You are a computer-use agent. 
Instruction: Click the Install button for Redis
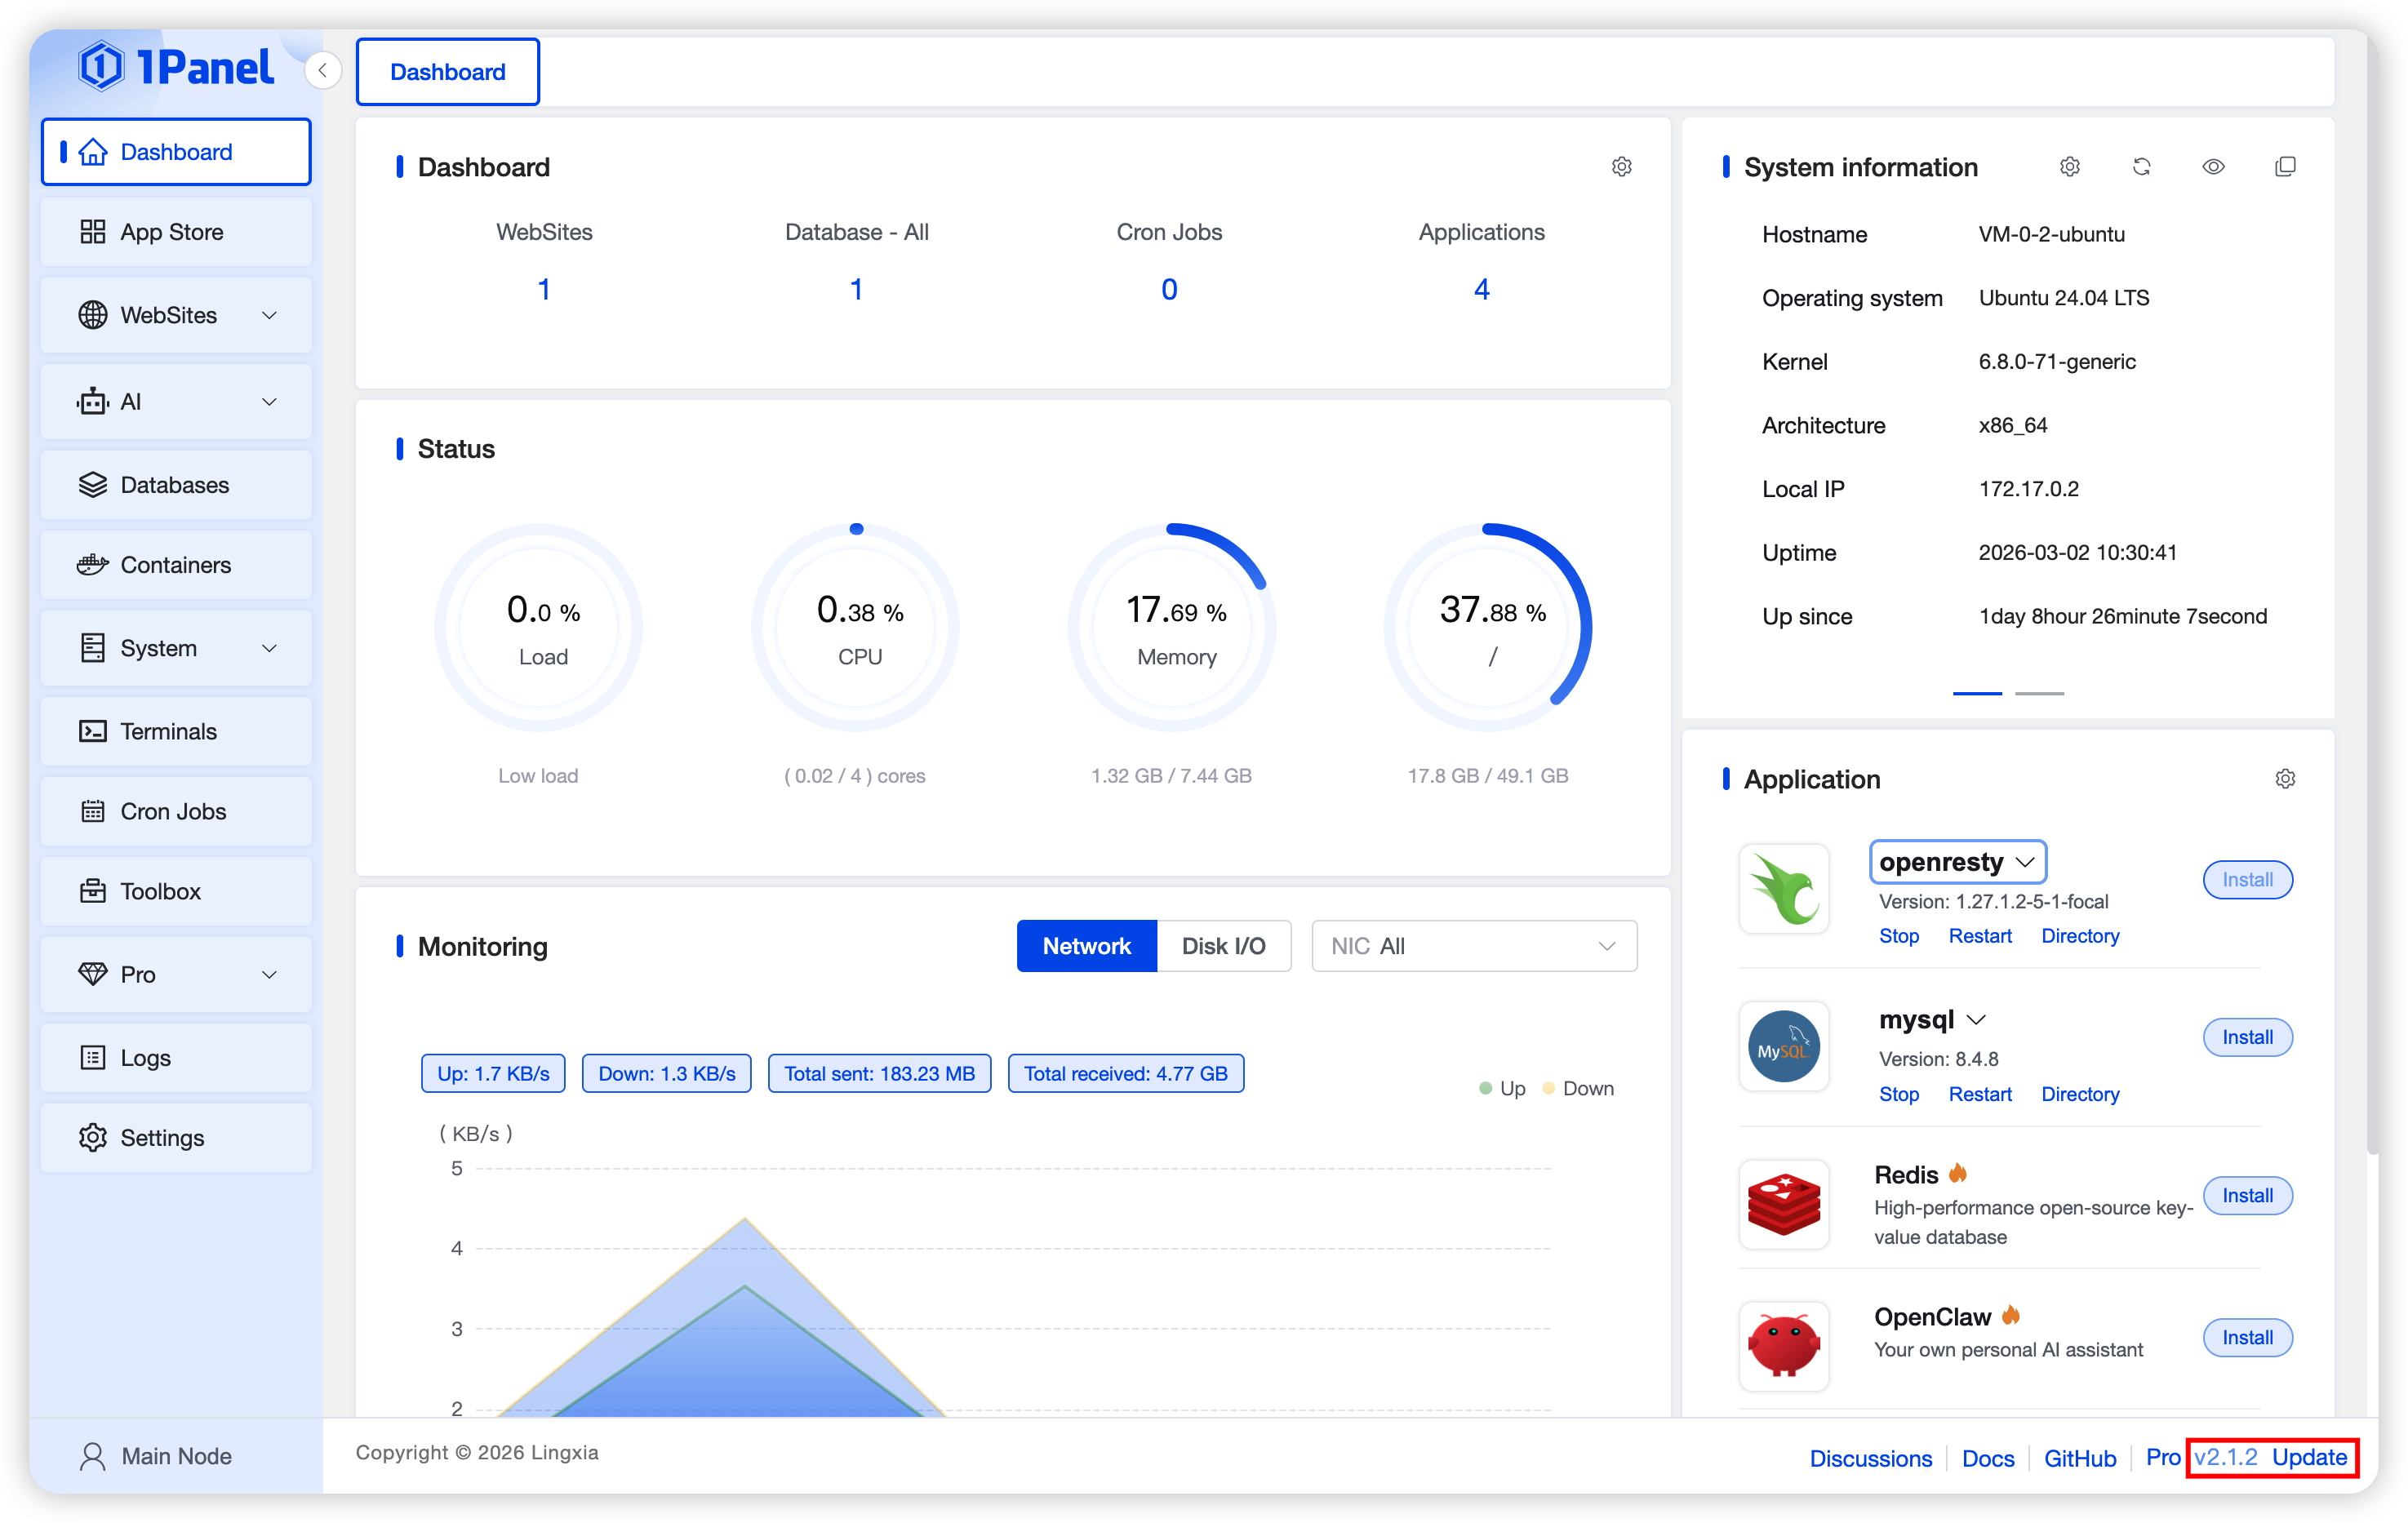point(2247,1195)
